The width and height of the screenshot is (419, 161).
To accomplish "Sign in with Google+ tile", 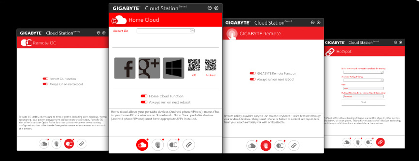I will (149, 68).
